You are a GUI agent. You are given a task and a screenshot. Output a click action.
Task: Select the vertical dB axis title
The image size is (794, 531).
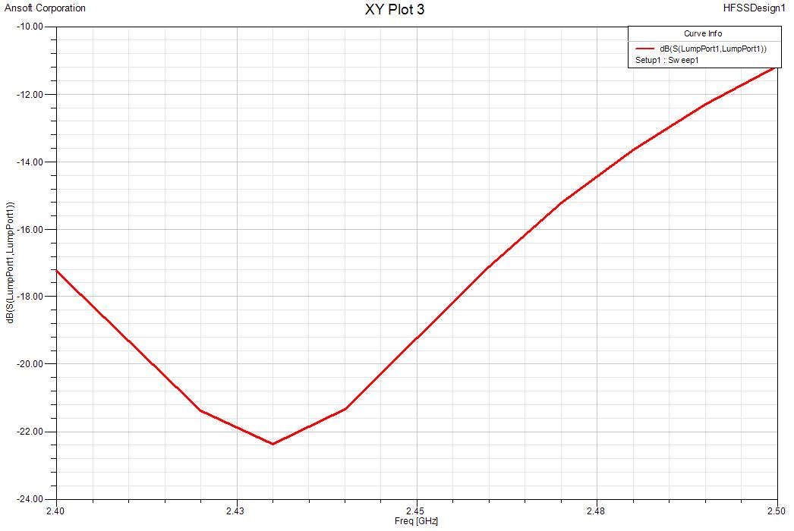(10, 262)
